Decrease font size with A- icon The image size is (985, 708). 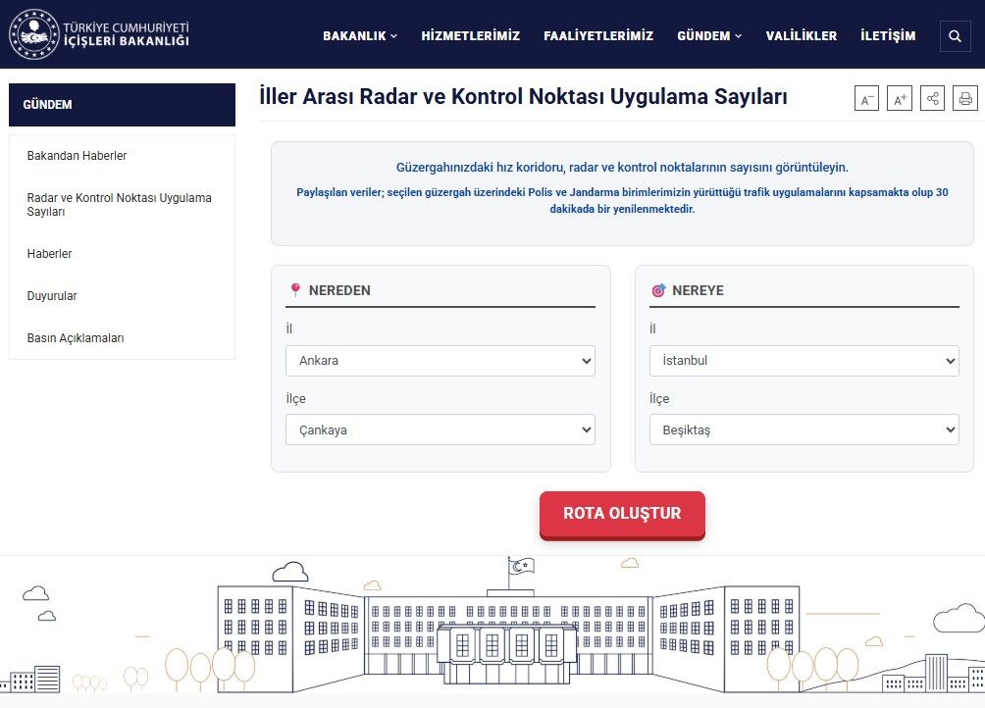866,99
